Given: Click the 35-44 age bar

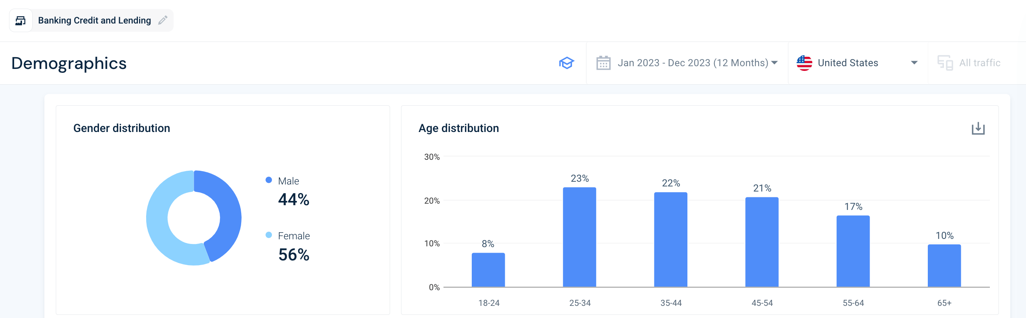Looking at the screenshot, I should [x=671, y=239].
